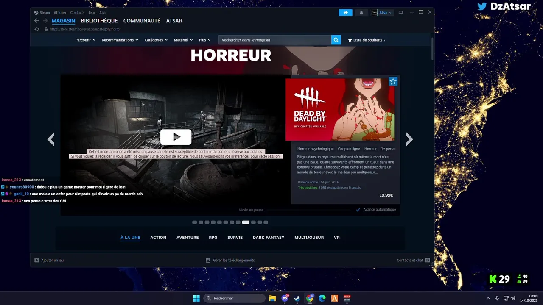The height and width of the screenshot is (305, 543).
Task: Select the last carousel page dot
Action: coord(266,222)
